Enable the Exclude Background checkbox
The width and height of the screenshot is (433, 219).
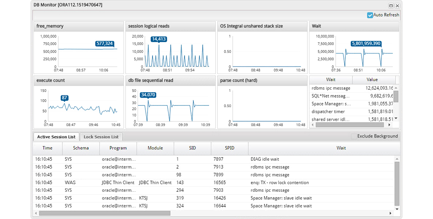pos(354,136)
